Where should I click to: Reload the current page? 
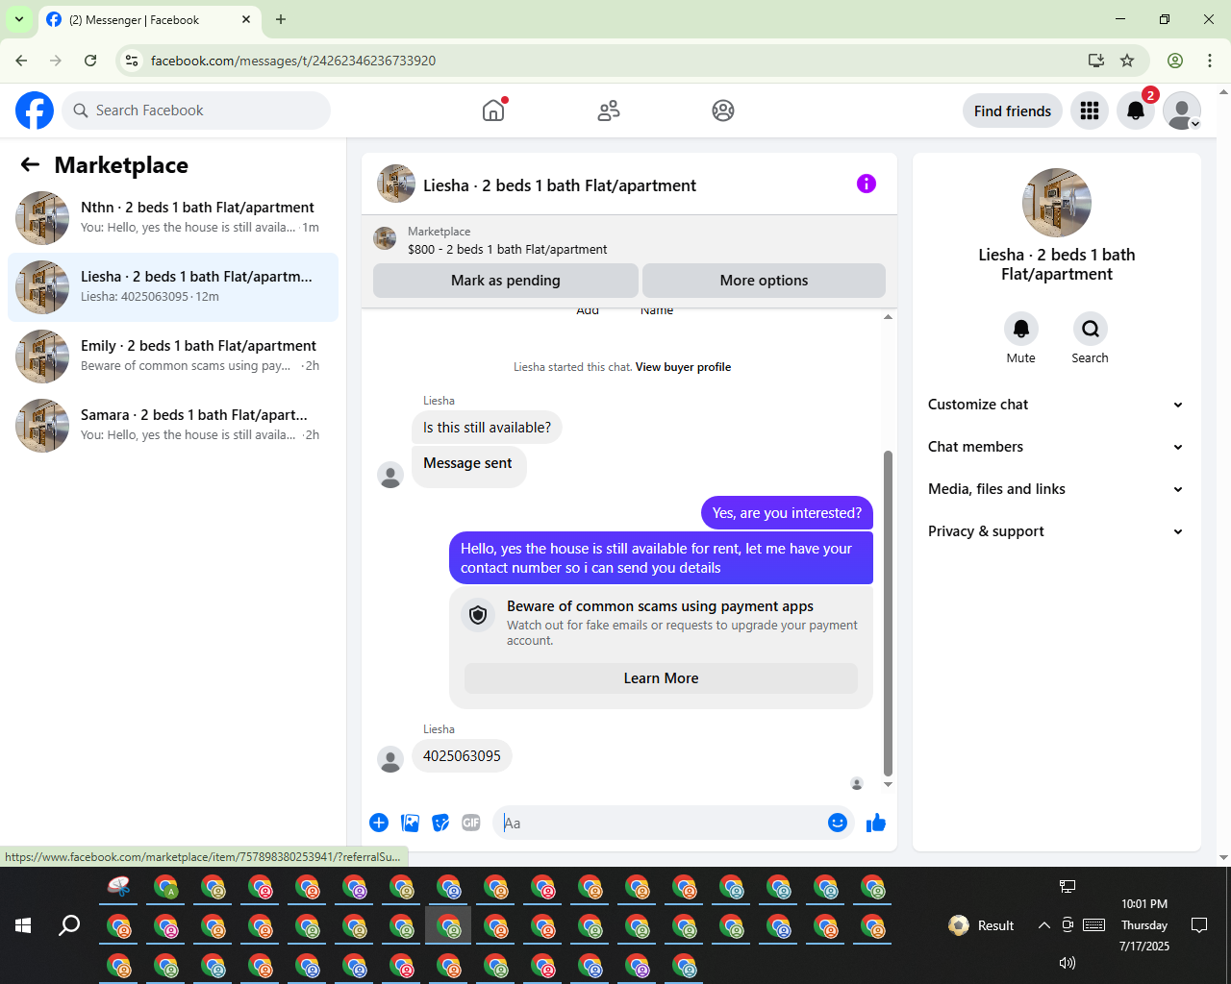[x=90, y=61]
